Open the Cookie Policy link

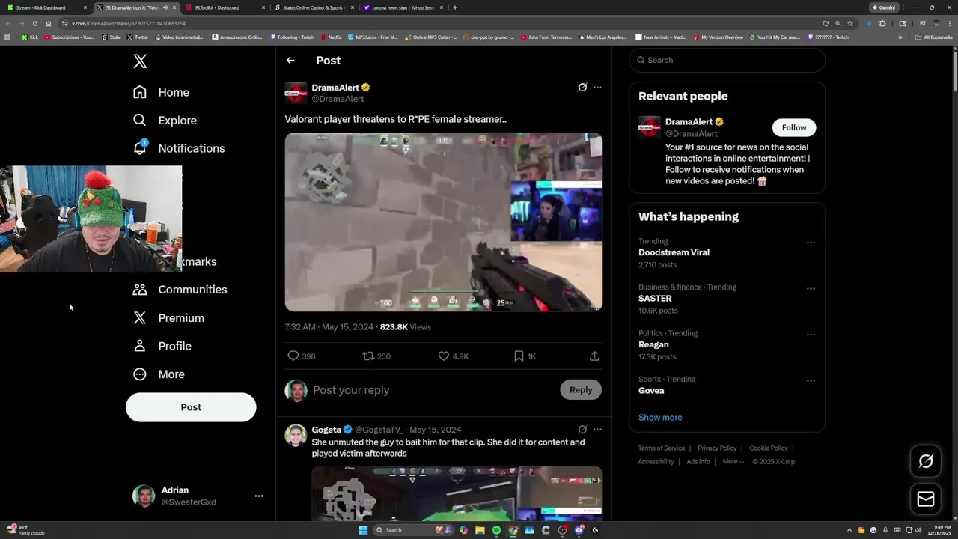(769, 448)
